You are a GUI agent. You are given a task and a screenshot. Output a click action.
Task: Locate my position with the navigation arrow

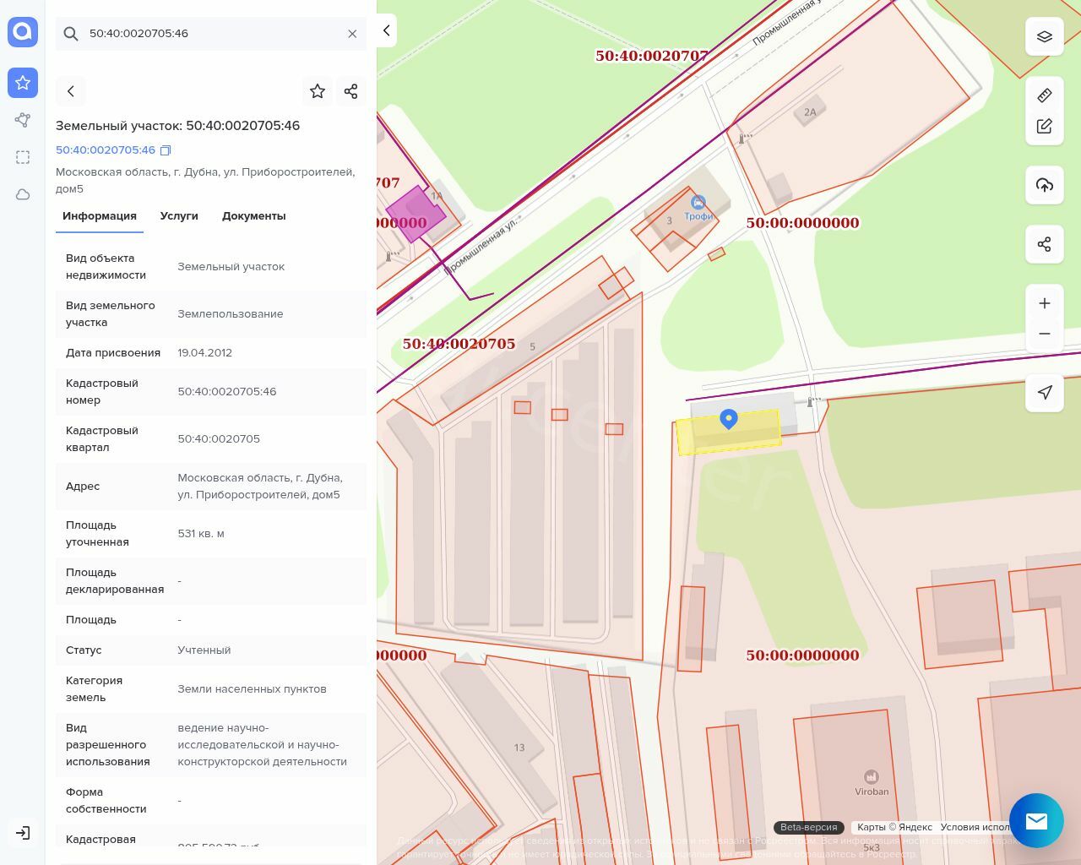[x=1045, y=393]
